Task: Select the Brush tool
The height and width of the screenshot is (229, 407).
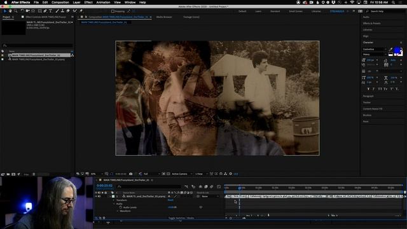Action: 57,11
